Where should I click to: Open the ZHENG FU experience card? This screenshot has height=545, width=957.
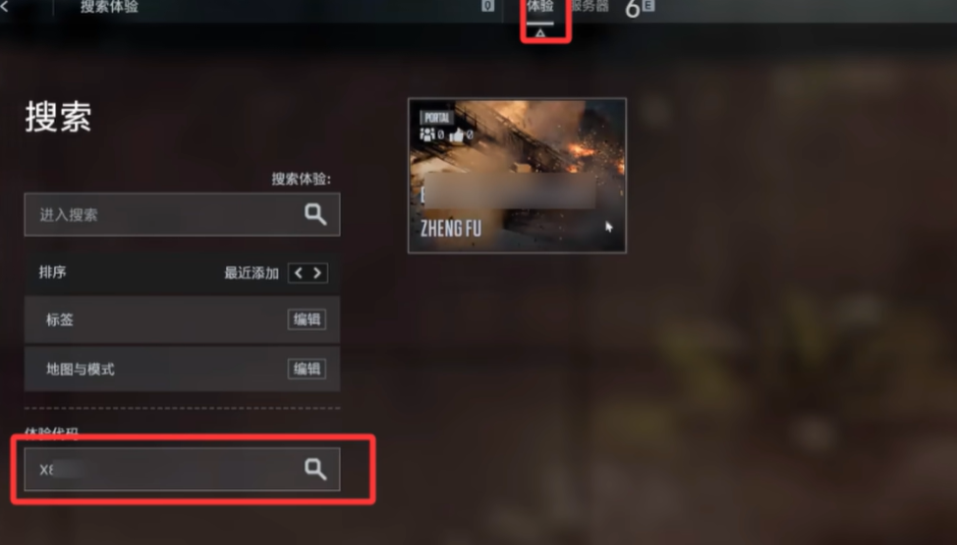(x=517, y=175)
